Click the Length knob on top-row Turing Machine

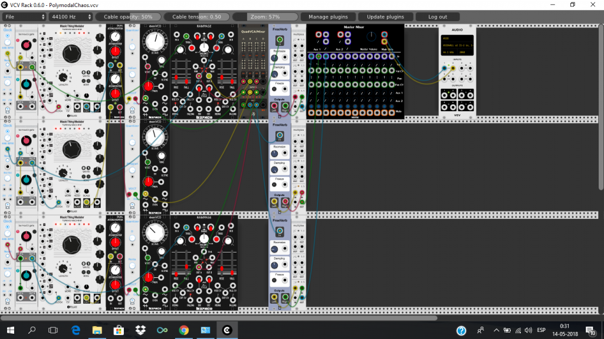(63, 77)
